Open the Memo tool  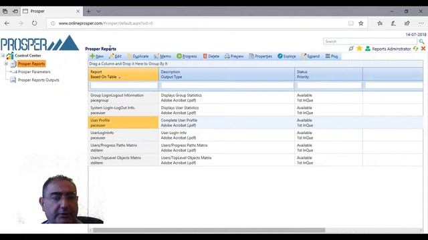click(163, 56)
